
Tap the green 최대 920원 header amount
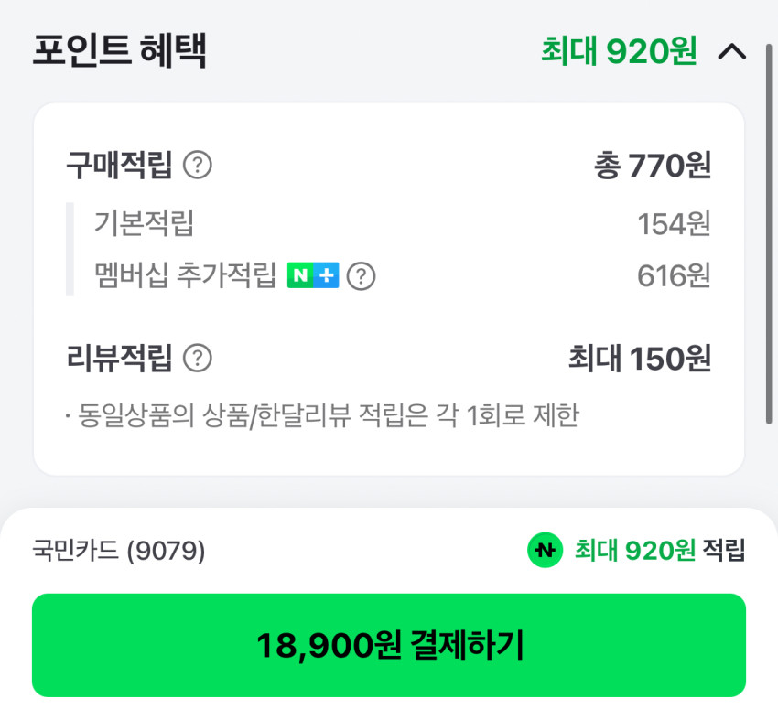618,52
